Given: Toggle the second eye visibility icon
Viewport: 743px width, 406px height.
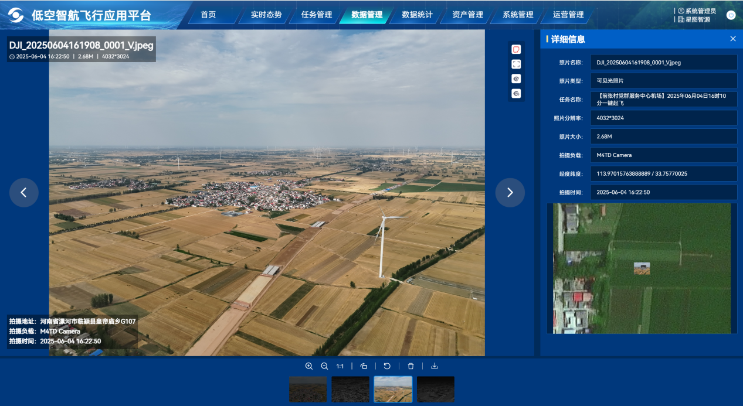Looking at the screenshot, I should [x=516, y=93].
